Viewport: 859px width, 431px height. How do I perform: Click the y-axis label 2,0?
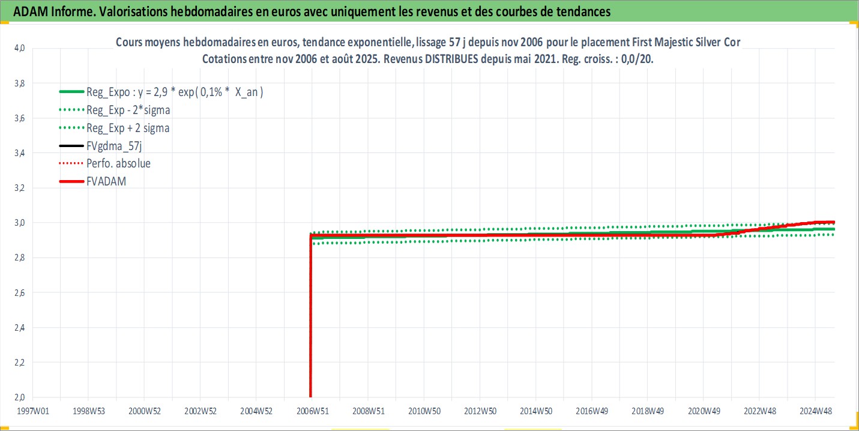pyautogui.click(x=18, y=397)
